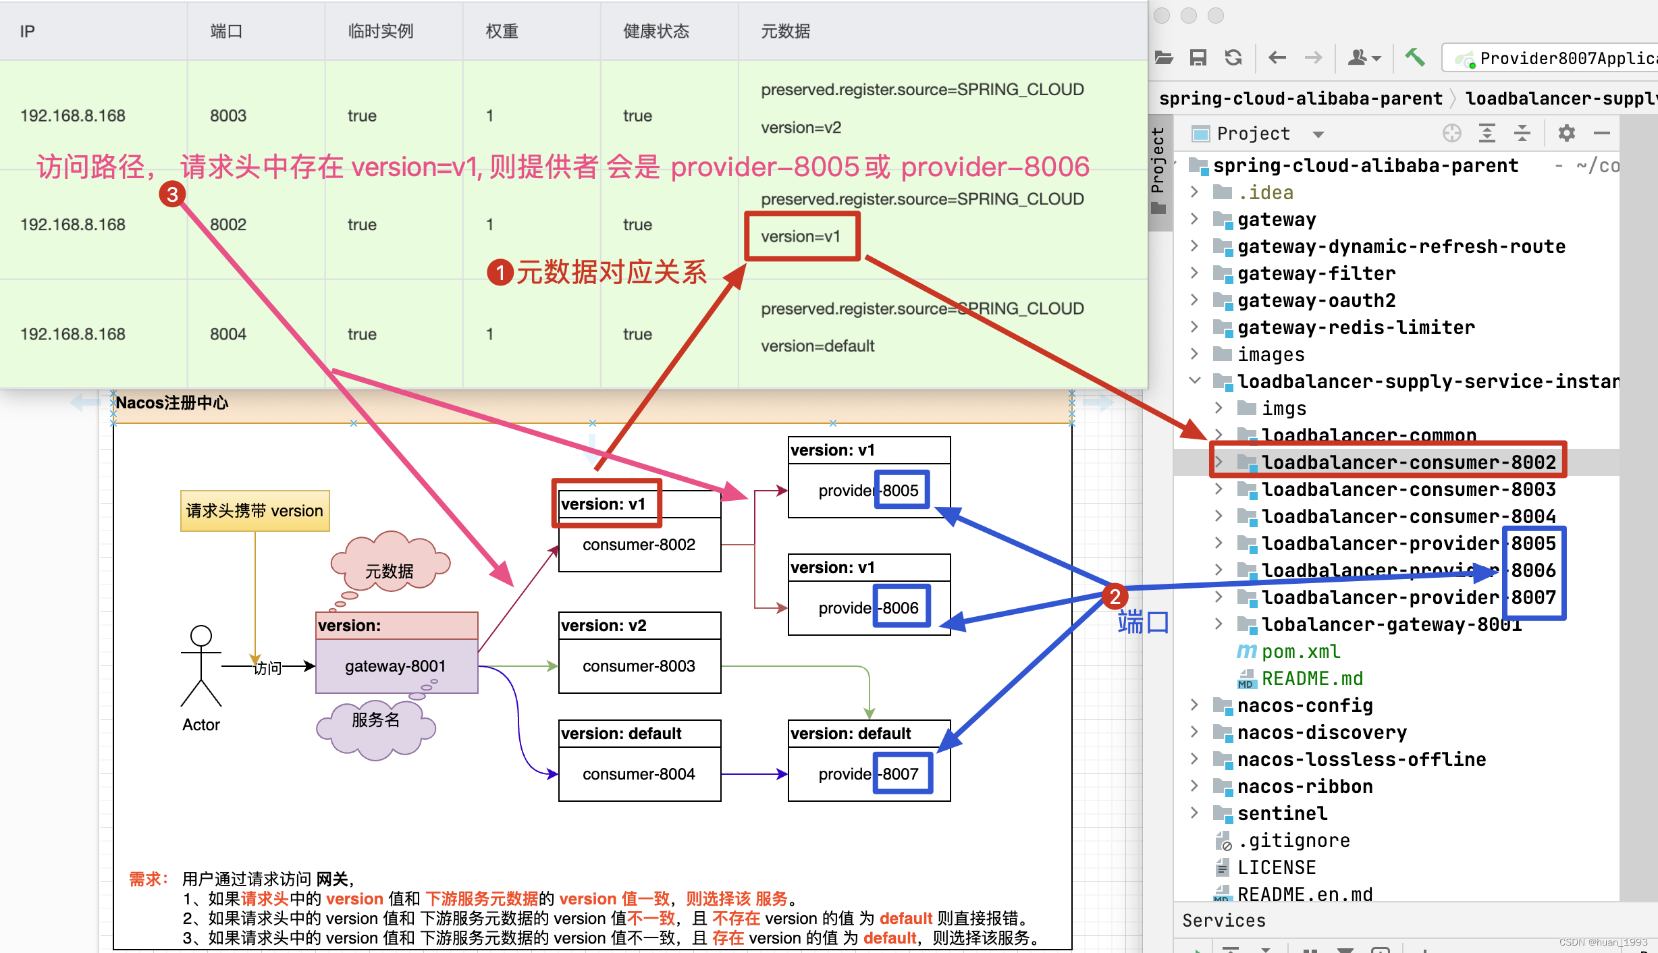Click the Save All disk icon
The height and width of the screenshot is (953, 1658).
click(x=1198, y=58)
